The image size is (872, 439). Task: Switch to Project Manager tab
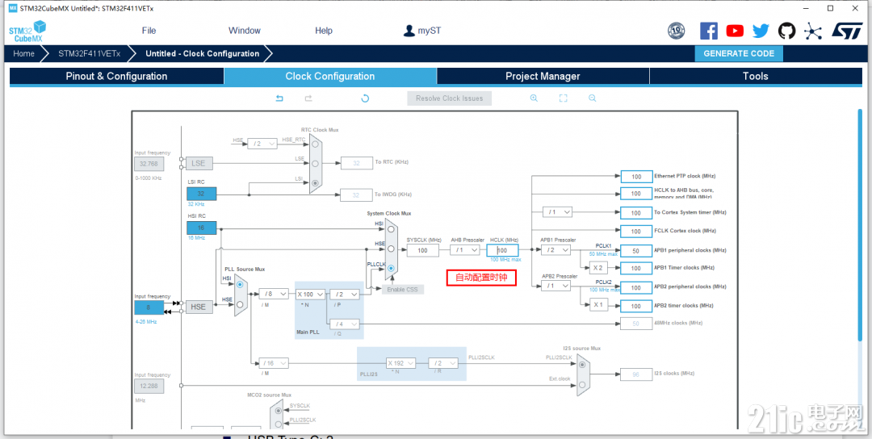click(x=543, y=76)
